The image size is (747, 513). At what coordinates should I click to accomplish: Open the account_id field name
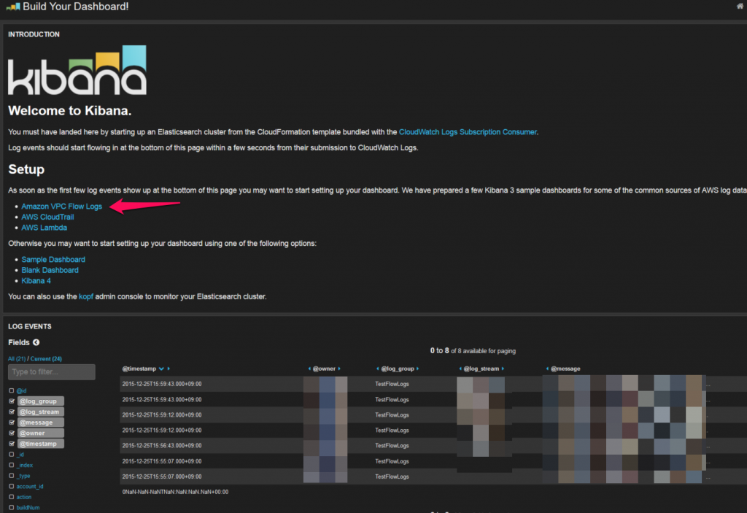click(29, 486)
